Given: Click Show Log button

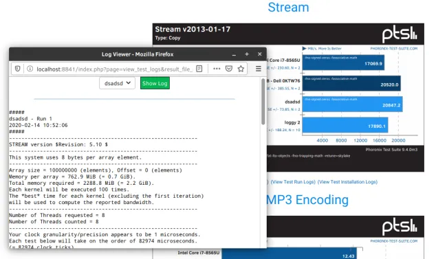Looking at the screenshot, I should pyautogui.click(x=155, y=83).
